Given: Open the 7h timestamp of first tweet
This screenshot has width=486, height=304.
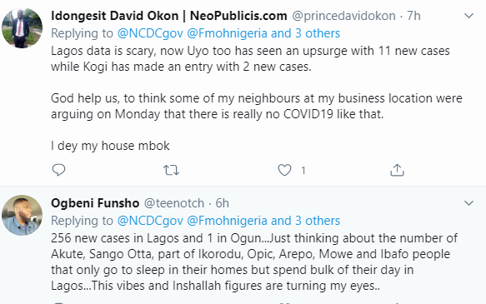Looking at the screenshot, I should 413,16.
